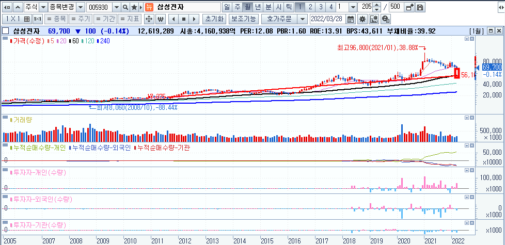Switch chart period to 틱 (tick)
This screenshot has height=245, width=505.
[x=289, y=7]
